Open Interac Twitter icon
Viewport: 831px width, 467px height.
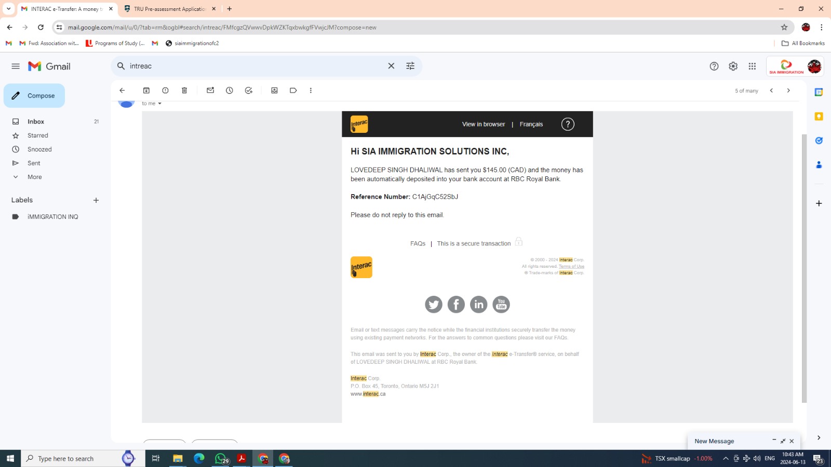point(434,305)
